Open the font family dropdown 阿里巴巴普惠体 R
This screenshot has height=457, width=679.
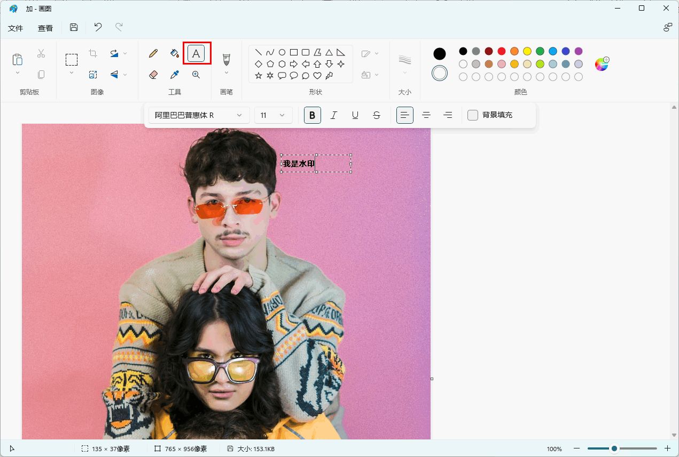pyautogui.click(x=199, y=115)
